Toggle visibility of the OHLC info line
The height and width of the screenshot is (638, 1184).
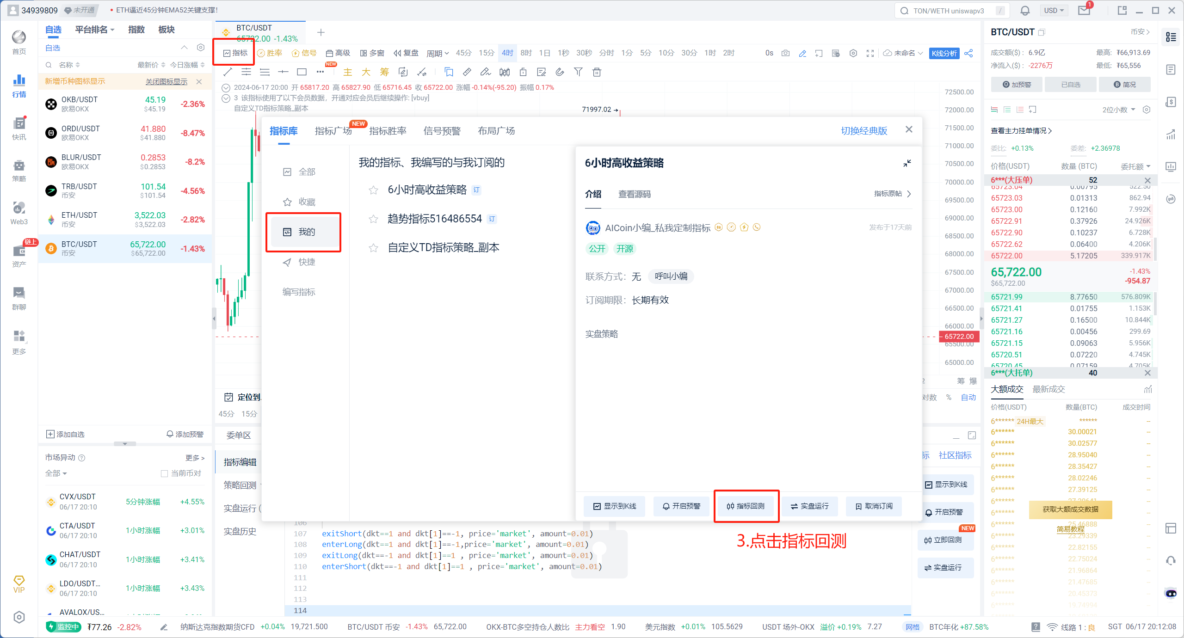click(226, 87)
